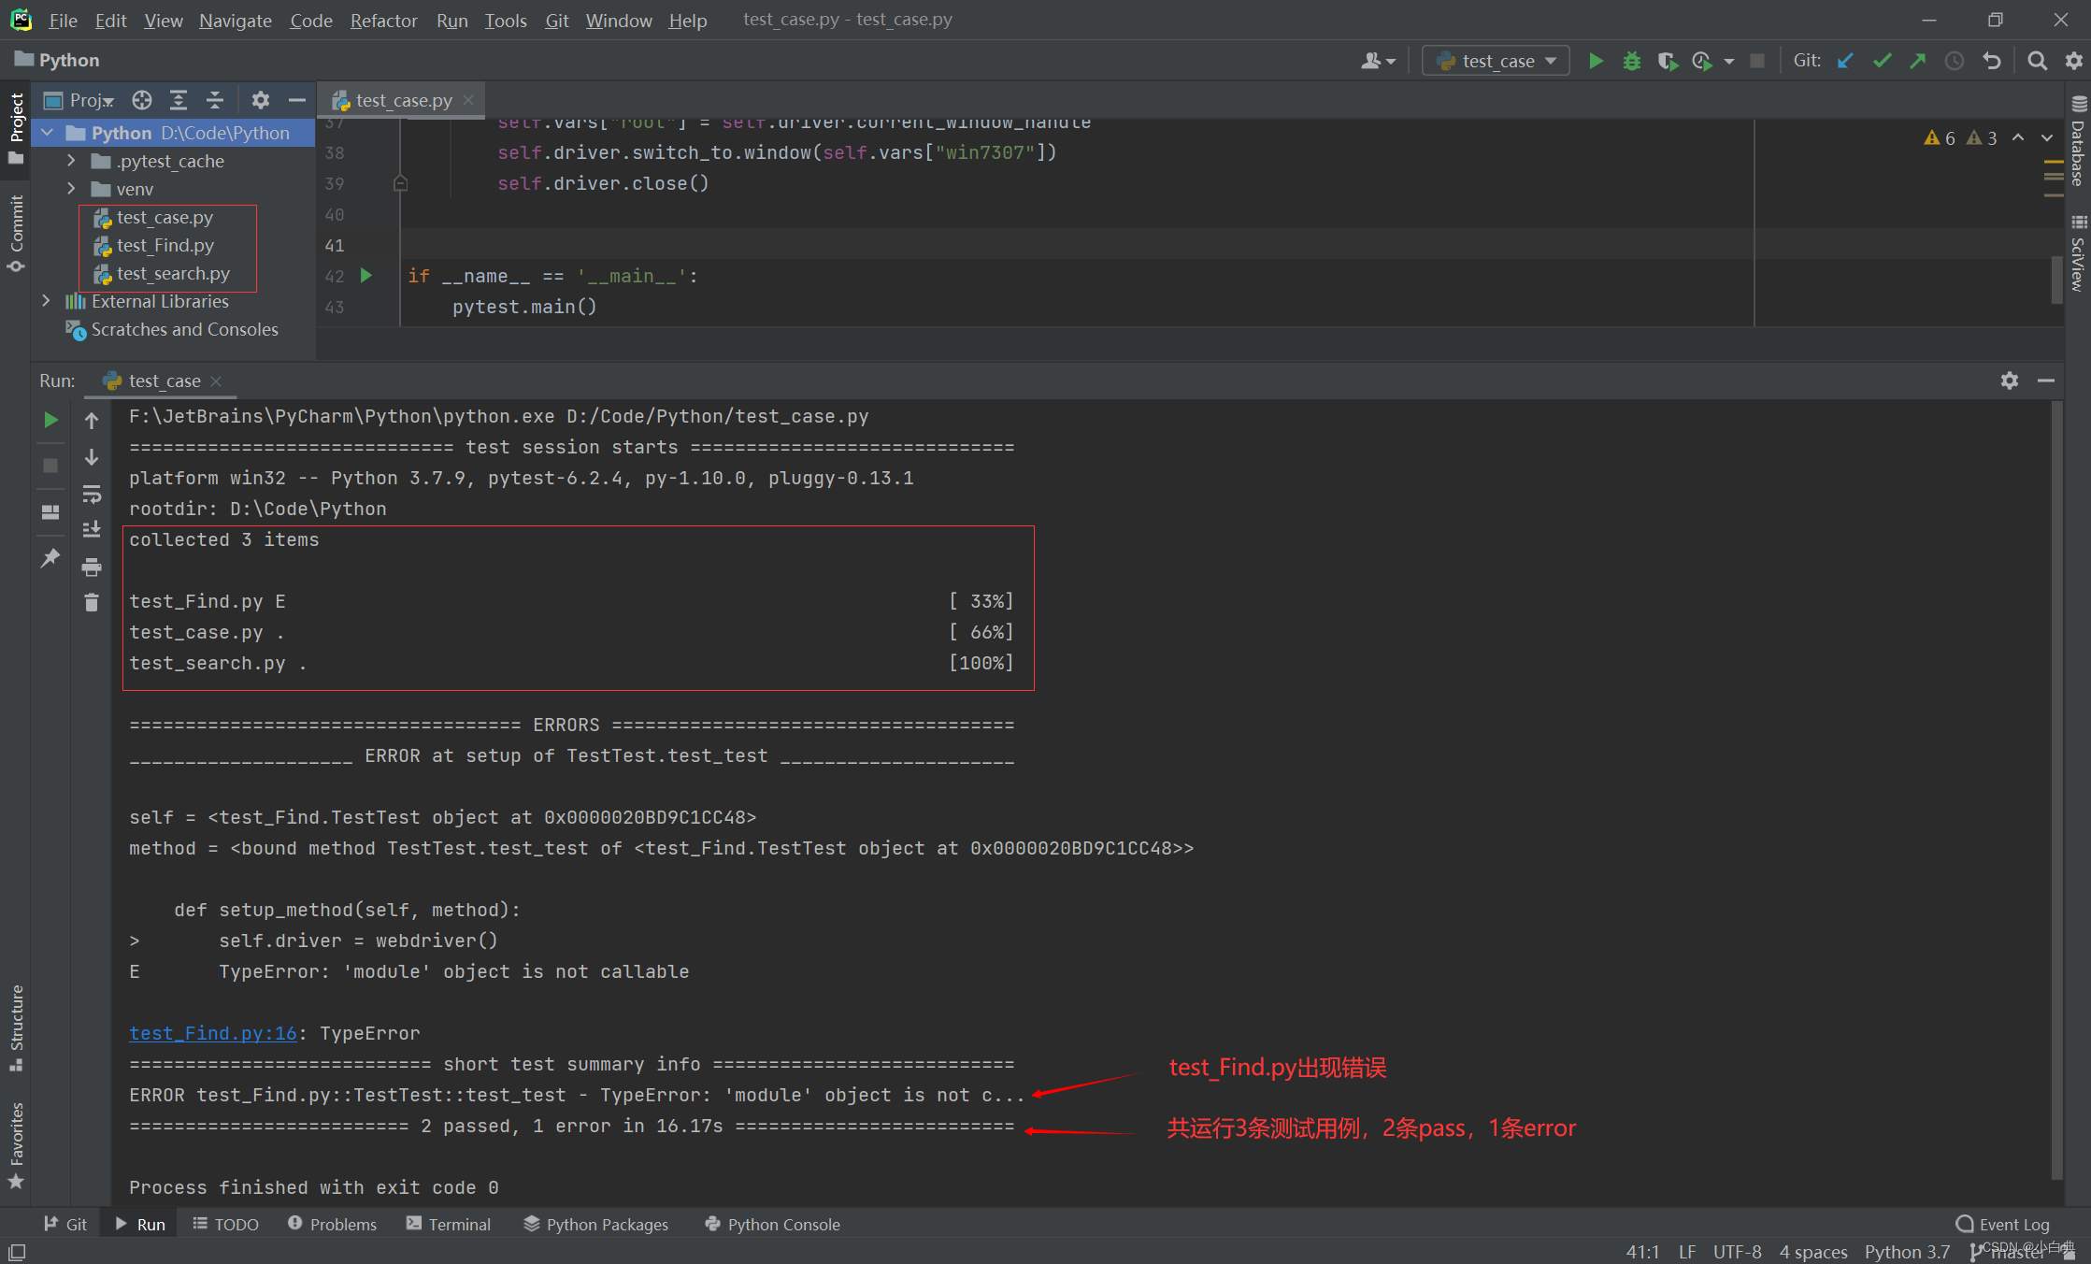Rerun test_case in Run panel

point(50,420)
